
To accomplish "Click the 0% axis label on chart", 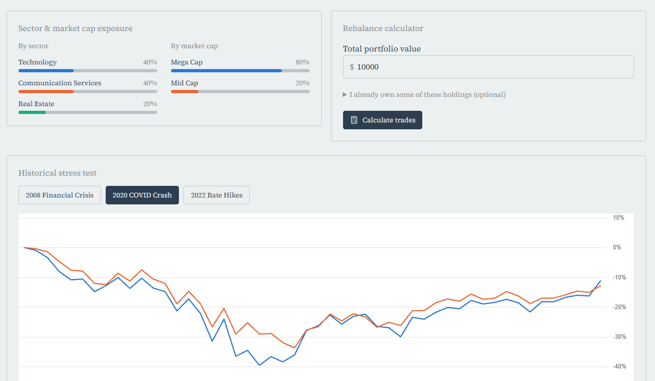I will pyautogui.click(x=617, y=248).
